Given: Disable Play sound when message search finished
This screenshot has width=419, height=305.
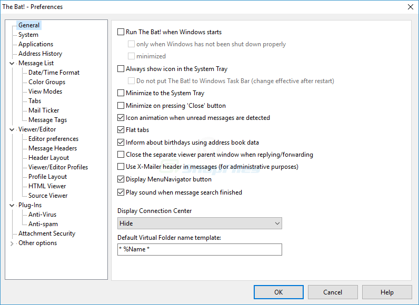Looking at the screenshot, I should 121,192.
